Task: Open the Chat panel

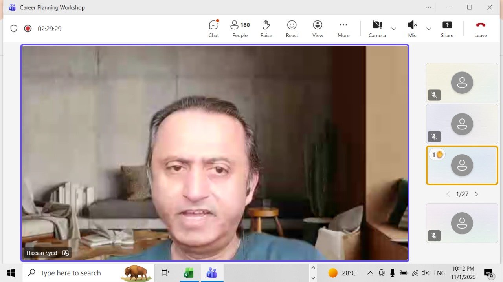Action: tap(213, 29)
